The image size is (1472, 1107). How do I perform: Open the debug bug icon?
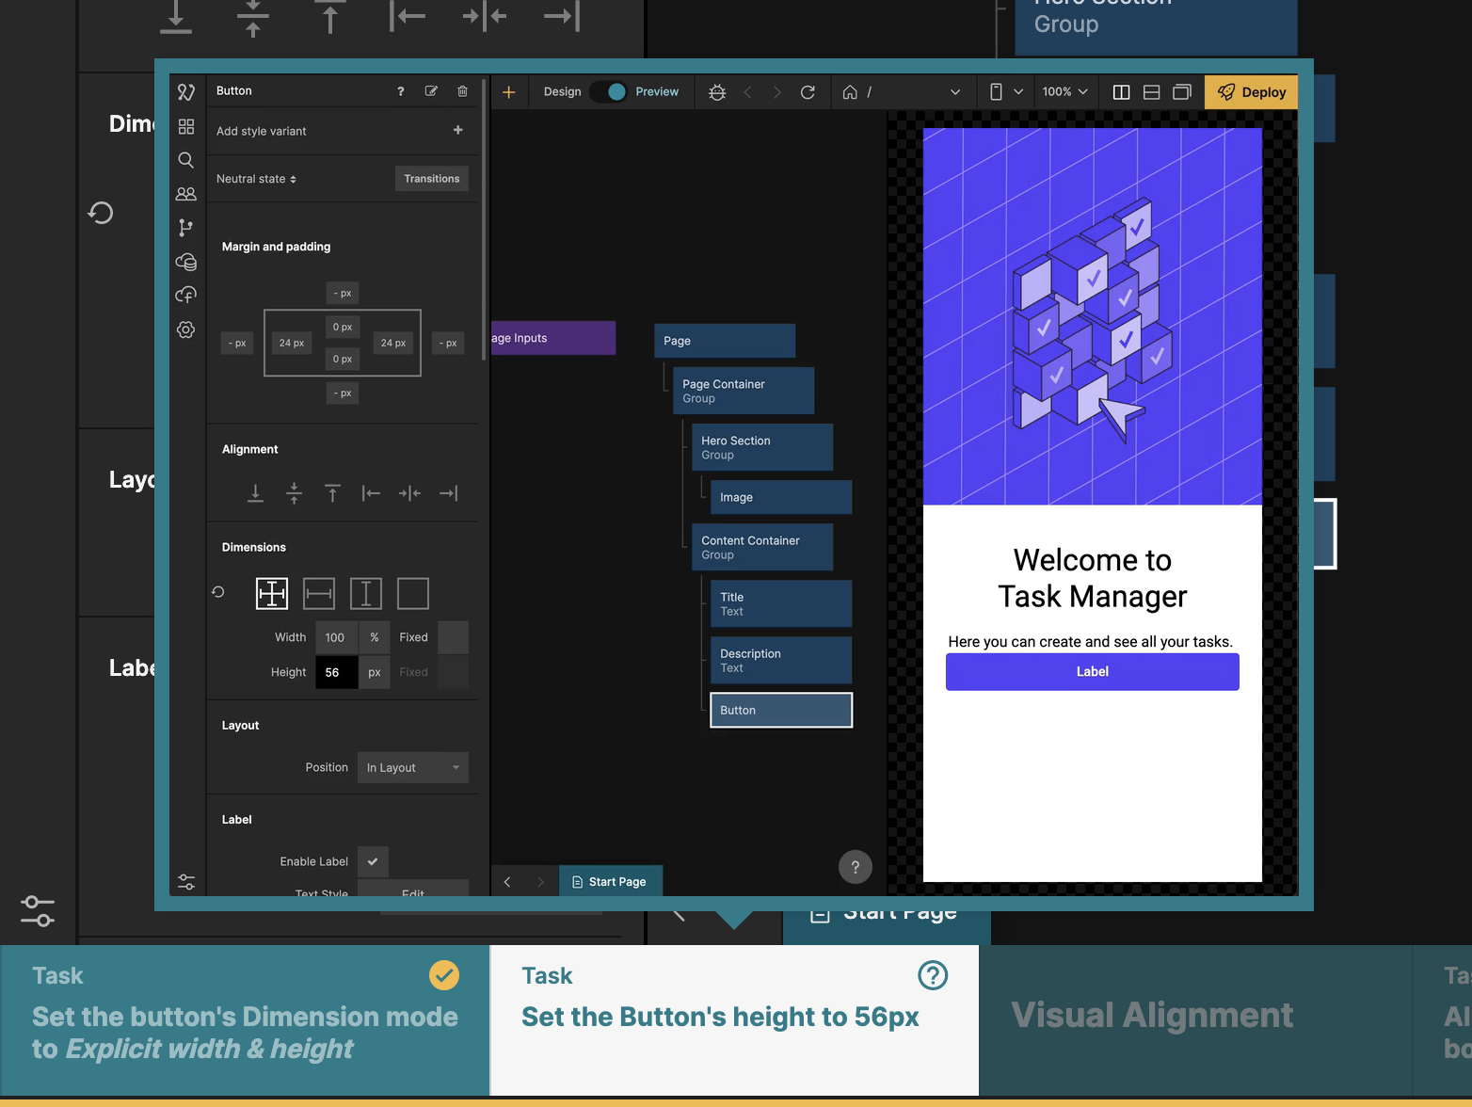coord(717,92)
